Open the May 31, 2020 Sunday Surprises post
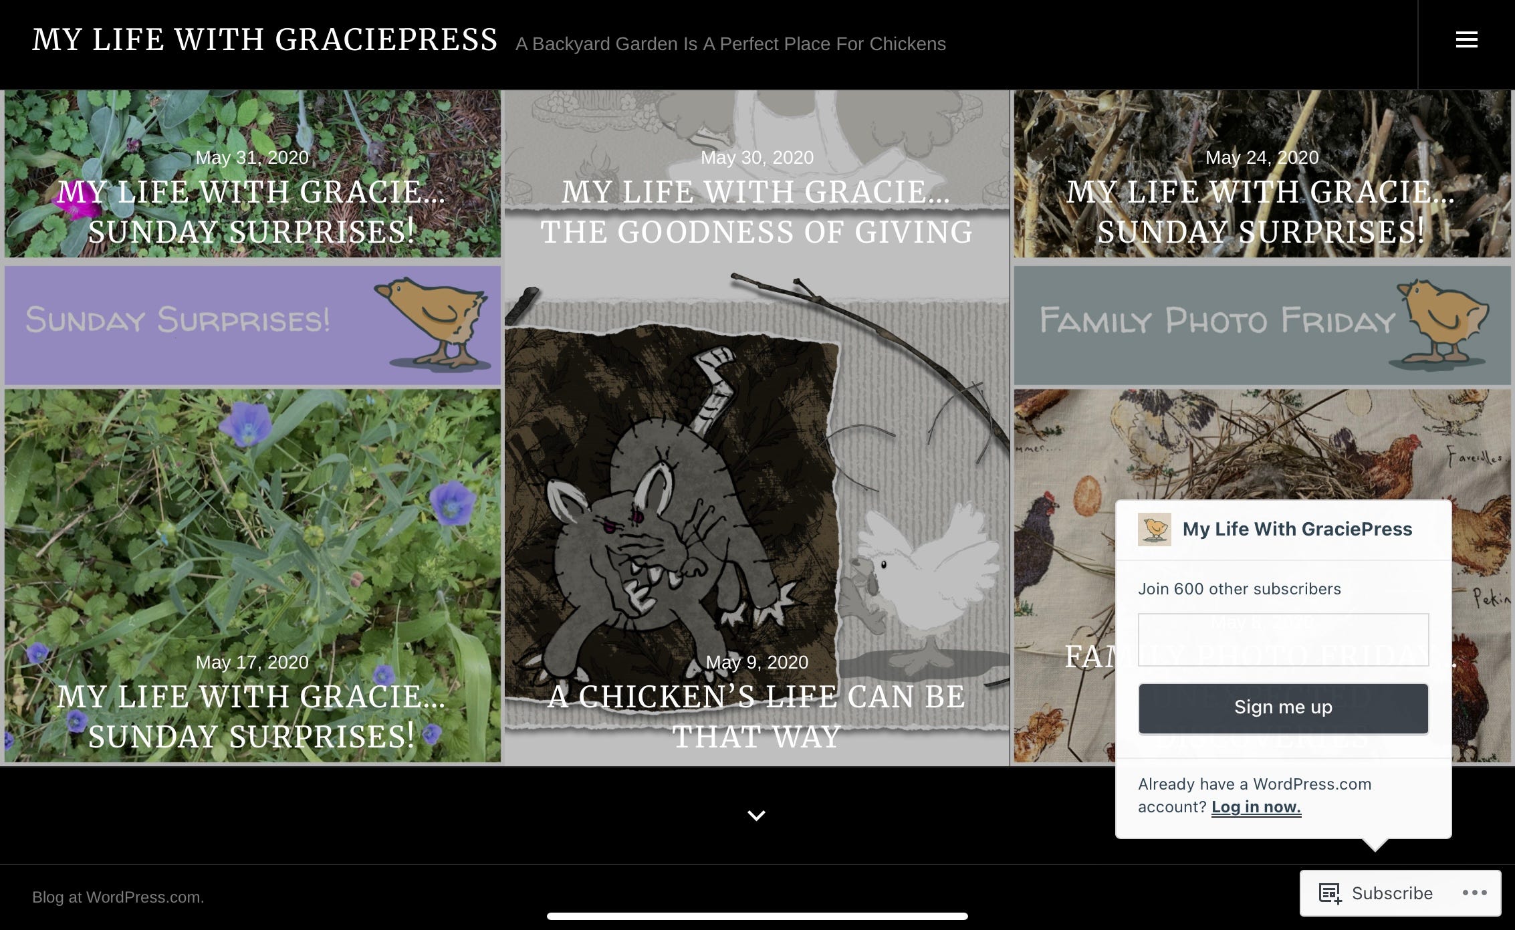This screenshot has height=930, width=1515. coord(252,211)
